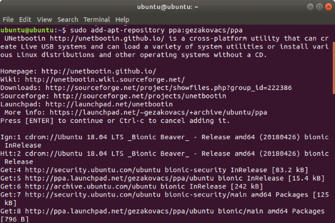This screenshot has width=335, height=223.
Task: Maximize the terminal window
Action: (x=319, y=7)
